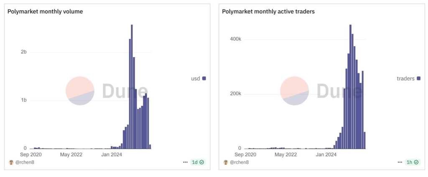Click the usd legend color square
428x177 pixels.
(204, 78)
